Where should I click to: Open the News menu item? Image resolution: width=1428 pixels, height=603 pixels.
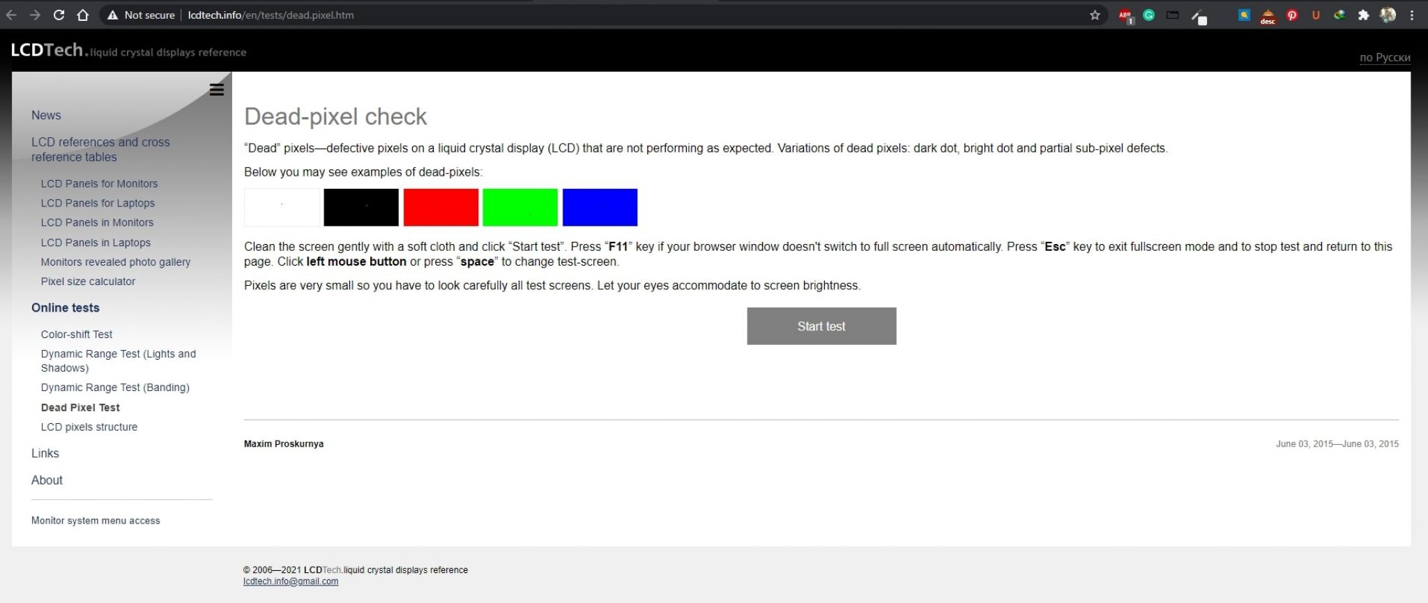coord(46,115)
